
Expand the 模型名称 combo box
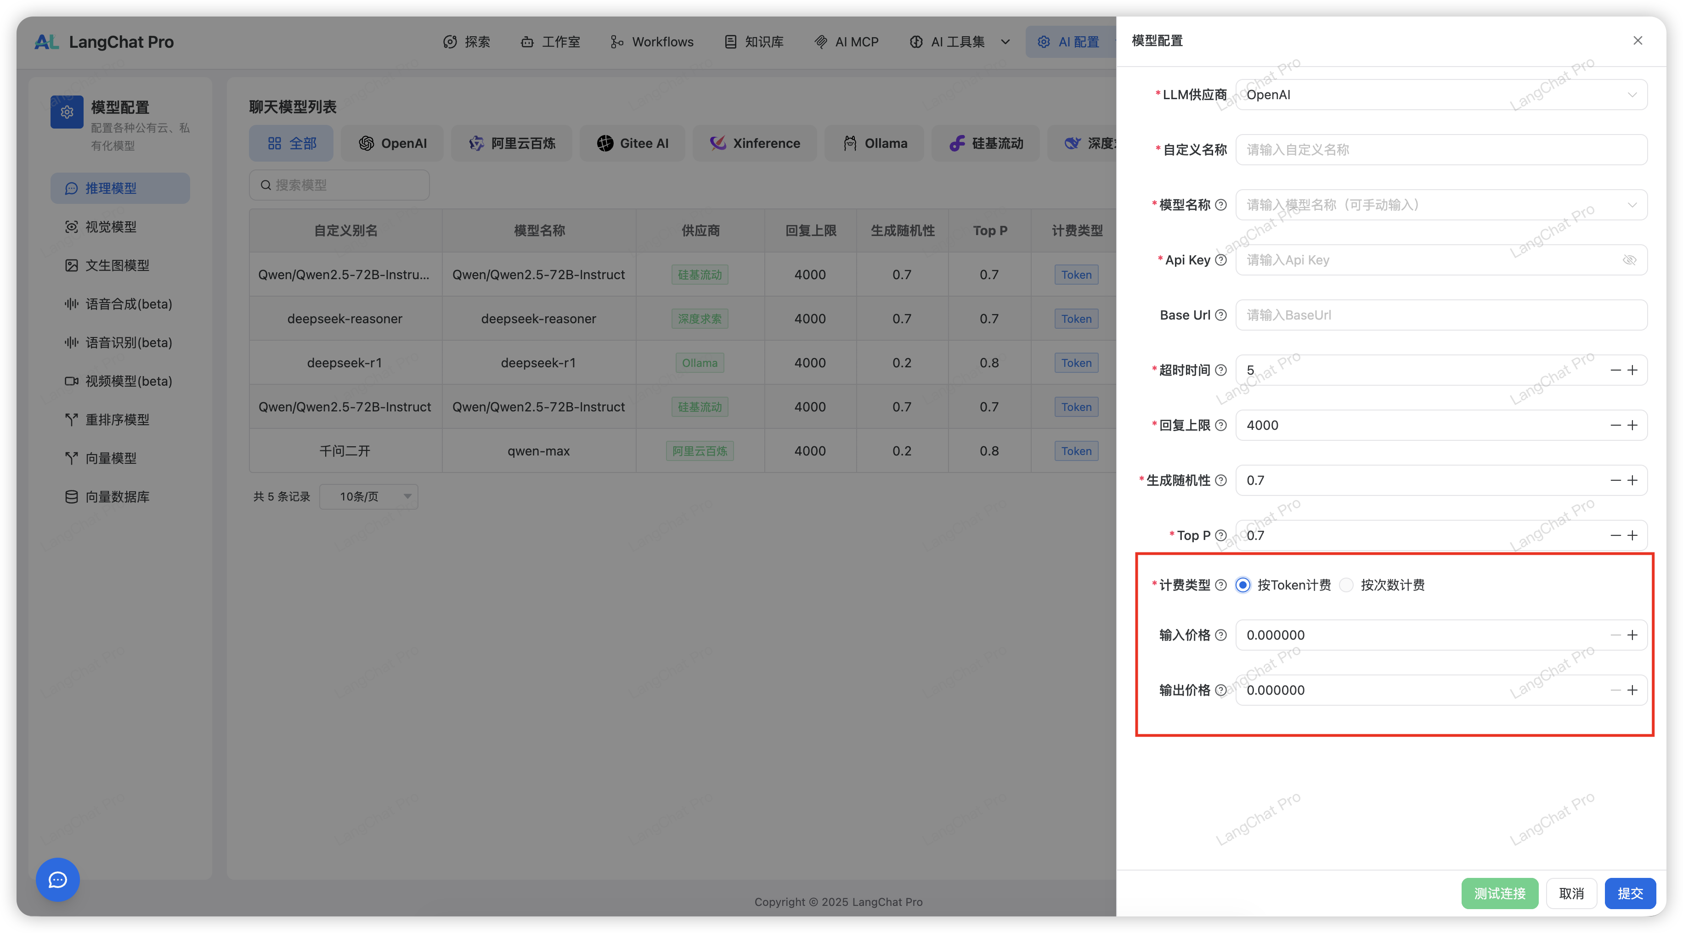pos(1440,205)
